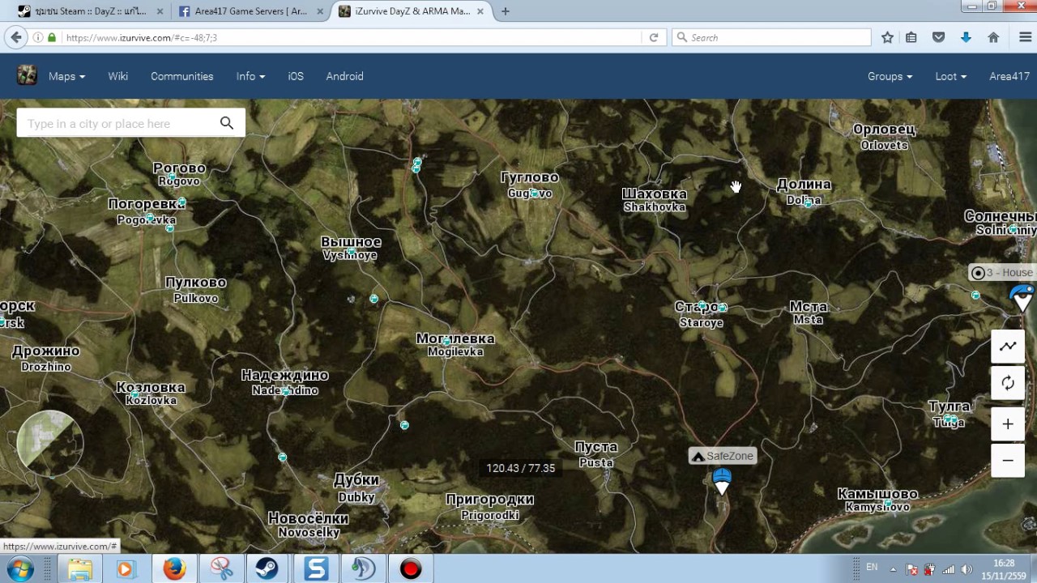Image resolution: width=1037 pixels, height=583 pixels.
Task: Show site information icon in address bar
Action: [x=38, y=37]
